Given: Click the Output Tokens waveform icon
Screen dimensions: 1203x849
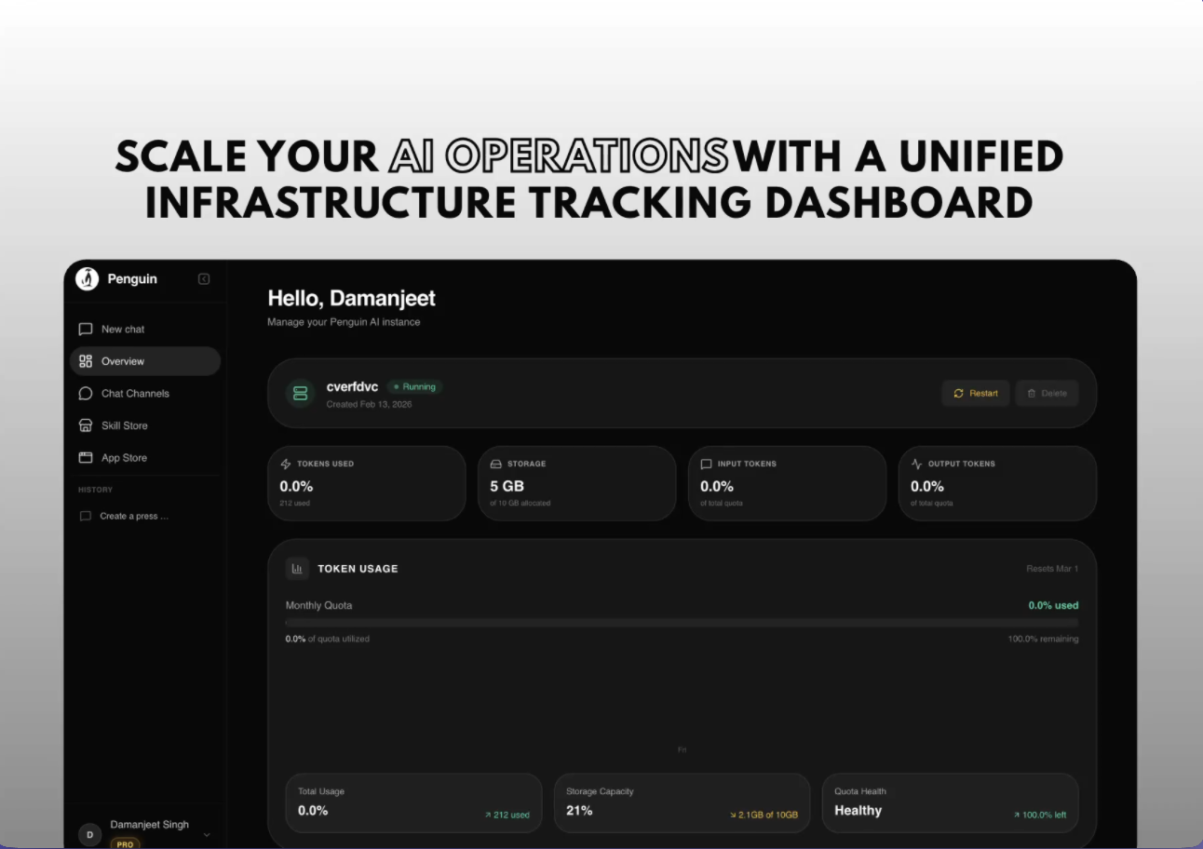Looking at the screenshot, I should coord(917,463).
